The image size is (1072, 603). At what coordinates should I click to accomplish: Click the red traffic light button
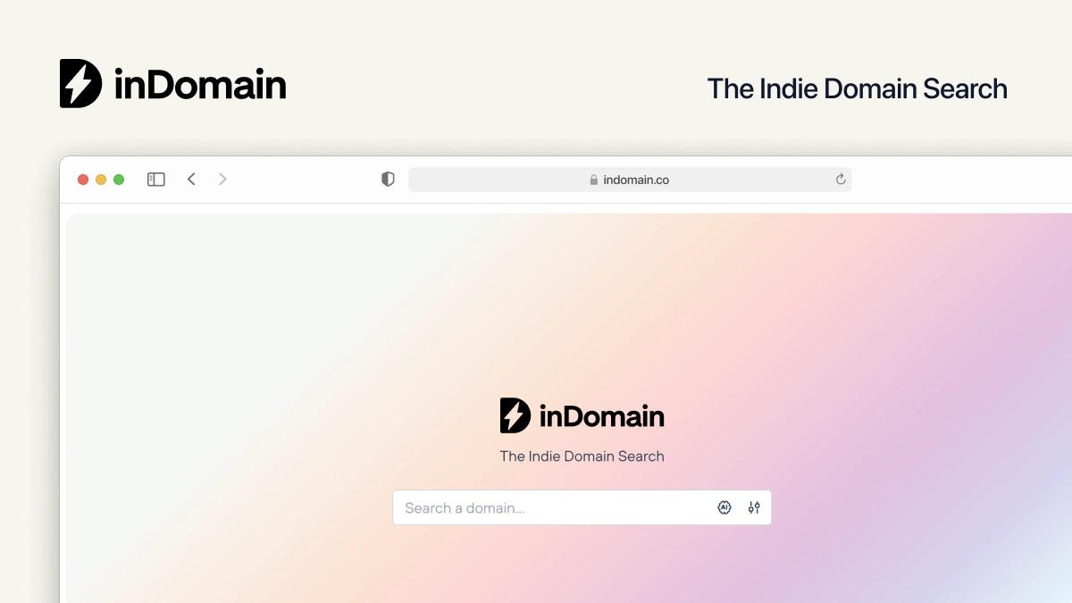click(x=82, y=179)
